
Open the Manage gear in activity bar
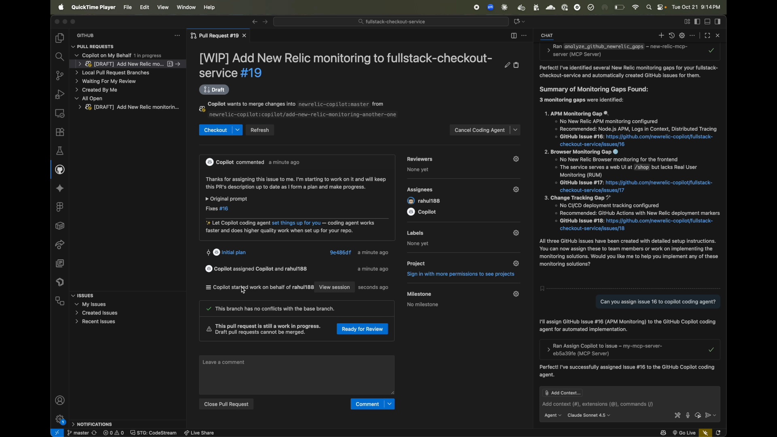point(60,420)
